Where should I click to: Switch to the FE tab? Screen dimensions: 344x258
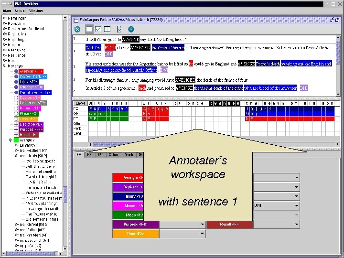(79, 155)
